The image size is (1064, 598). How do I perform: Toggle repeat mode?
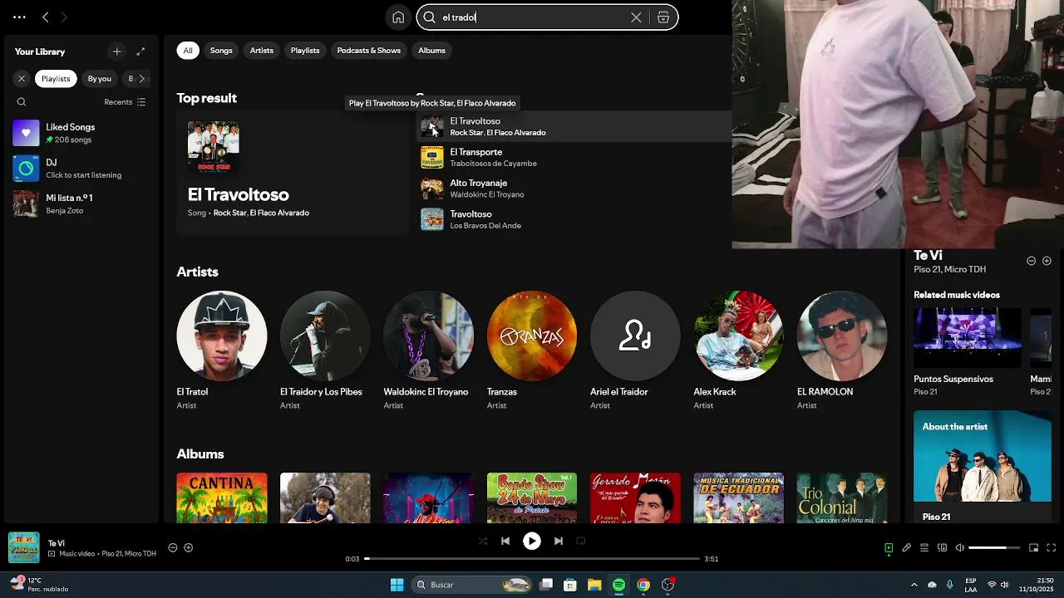tap(581, 541)
